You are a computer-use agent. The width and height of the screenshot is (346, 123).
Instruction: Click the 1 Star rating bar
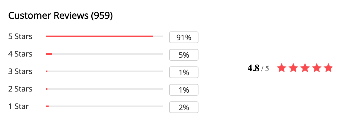tap(105, 106)
